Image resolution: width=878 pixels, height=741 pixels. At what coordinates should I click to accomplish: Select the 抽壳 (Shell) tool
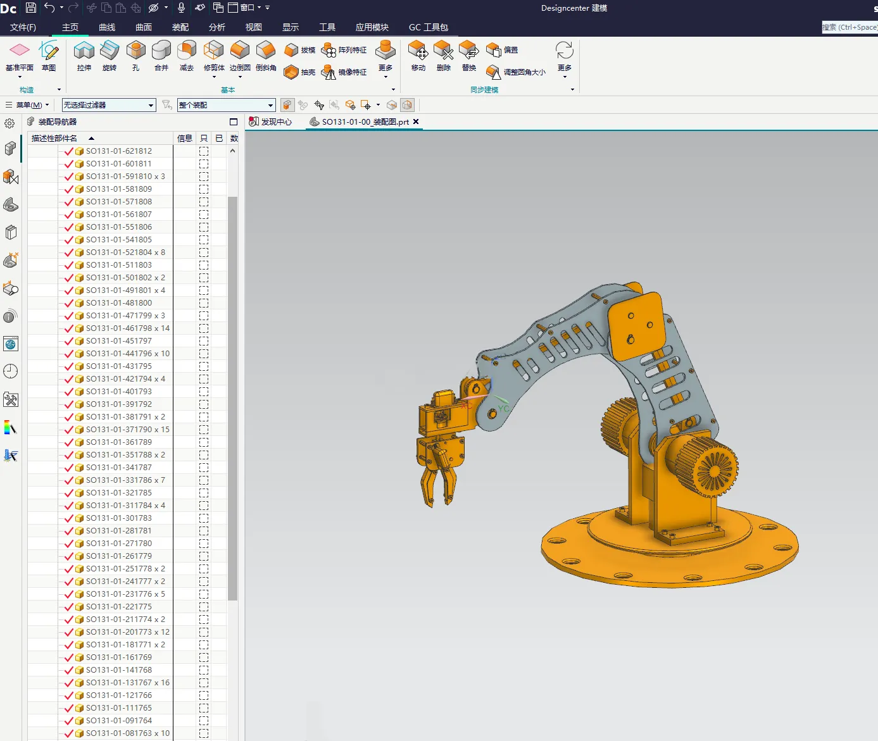point(300,72)
